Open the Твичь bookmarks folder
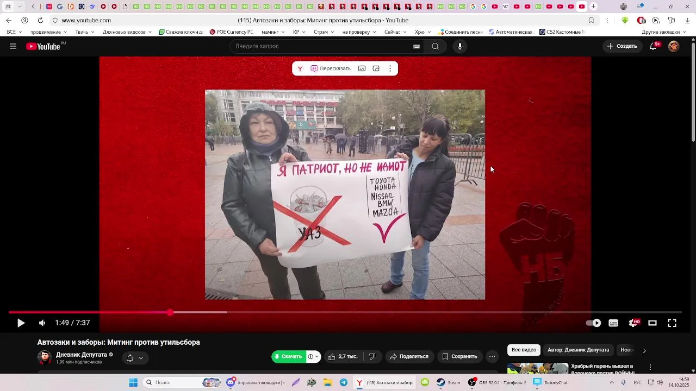 (85, 32)
